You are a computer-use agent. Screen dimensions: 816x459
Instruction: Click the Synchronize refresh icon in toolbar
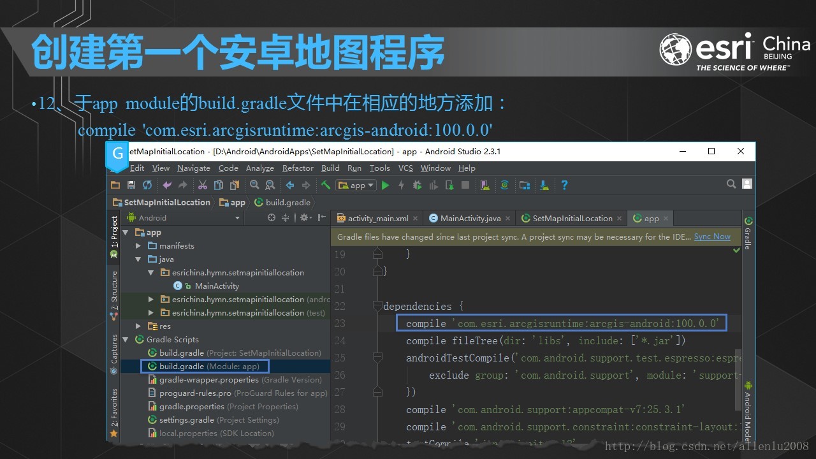pos(147,186)
